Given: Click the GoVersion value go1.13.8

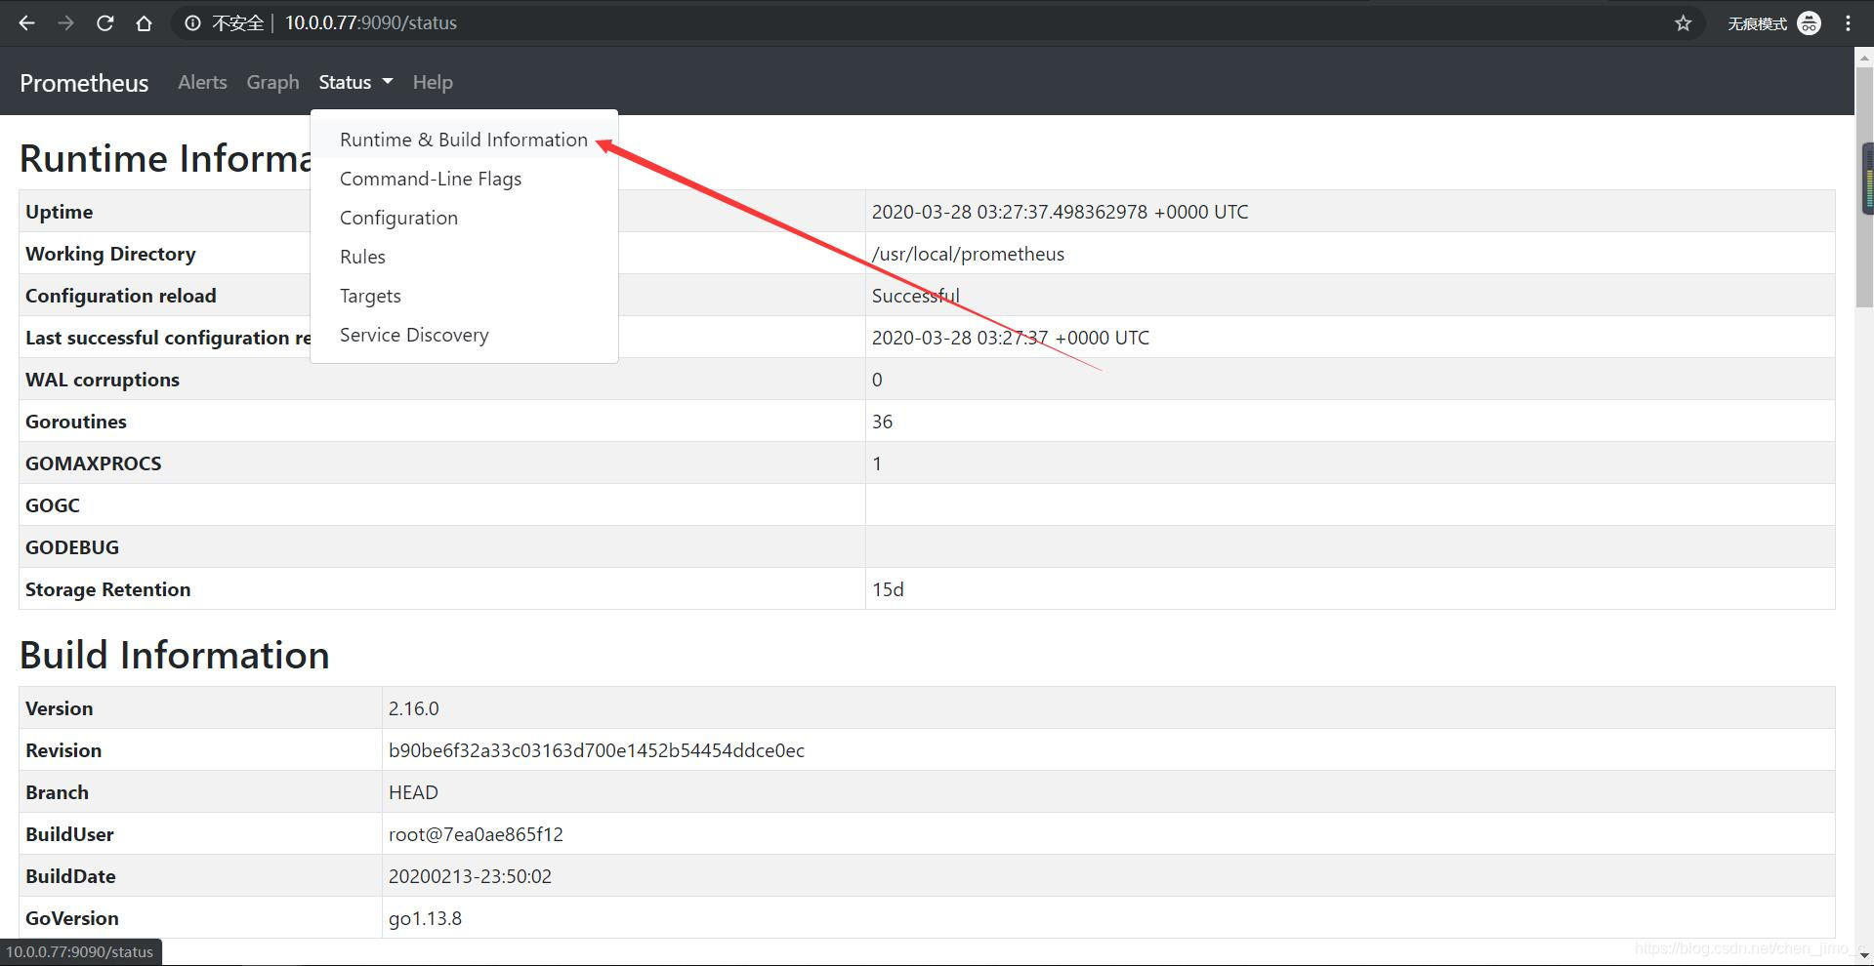Looking at the screenshot, I should [425, 918].
